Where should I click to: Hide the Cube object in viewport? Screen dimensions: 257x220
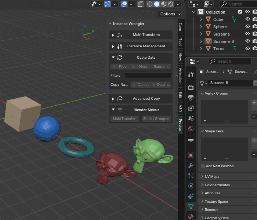pos(247,19)
